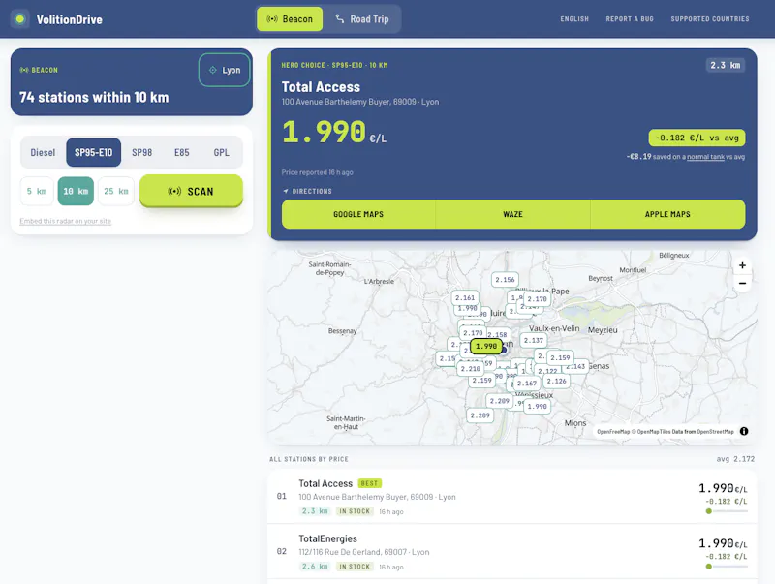The height and width of the screenshot is (584, 775).
Task: Switch fuel type to GPL
Action: pyautogui.click(x=222, y=152)
